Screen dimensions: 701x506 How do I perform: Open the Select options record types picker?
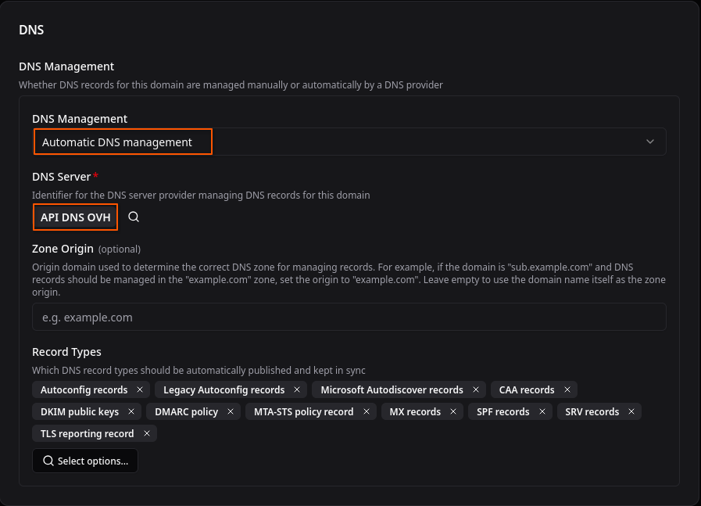(x=85, y=461)
